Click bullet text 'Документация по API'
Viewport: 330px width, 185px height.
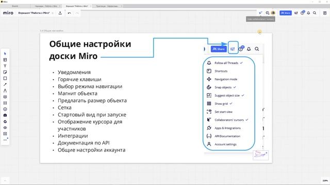[84, 143]
